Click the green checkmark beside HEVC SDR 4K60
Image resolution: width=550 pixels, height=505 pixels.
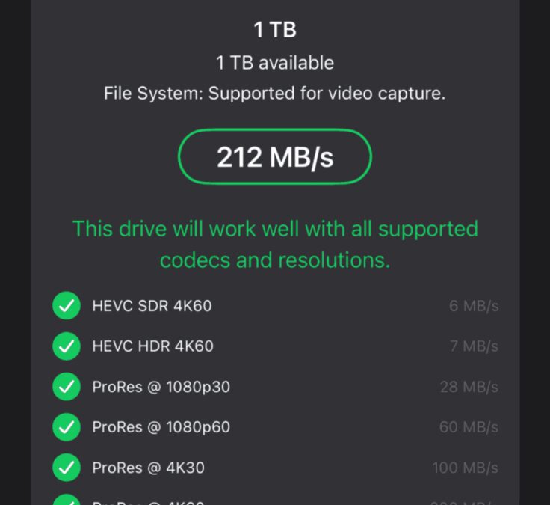pos(67,306)
